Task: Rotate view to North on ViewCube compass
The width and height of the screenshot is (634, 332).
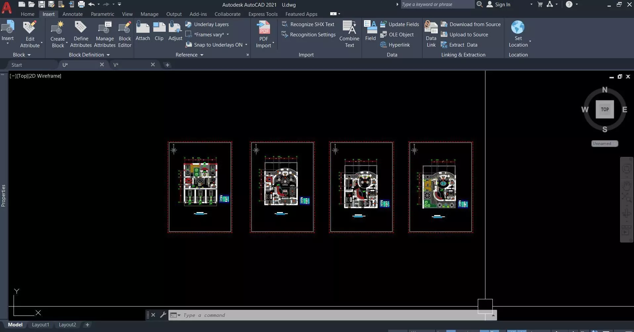Action: point(605,90)
